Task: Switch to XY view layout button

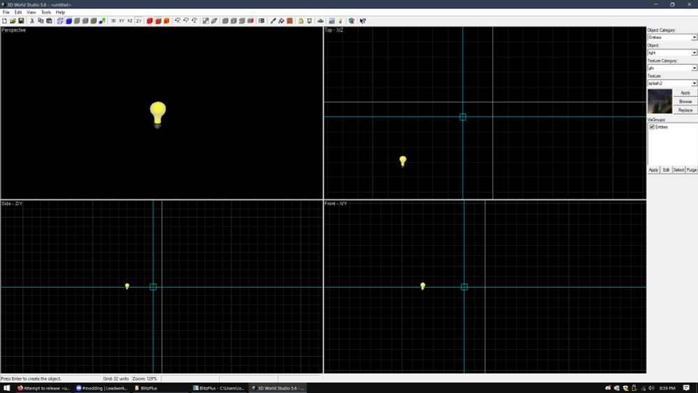Action: pyautogui.click(x=121, y=21)
